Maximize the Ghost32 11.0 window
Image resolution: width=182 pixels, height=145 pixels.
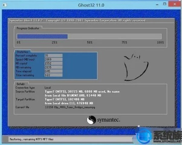(x=165, y=4)
